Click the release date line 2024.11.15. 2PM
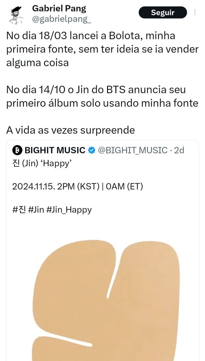The height and width of the screenshot is (361, 205). pyautogui.click(x=77, y=187)
